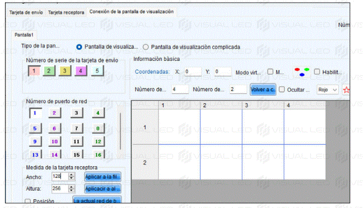Choose network port 5
Image resolution: width=363 pixels, height=208 pixels.
[35, 128]
